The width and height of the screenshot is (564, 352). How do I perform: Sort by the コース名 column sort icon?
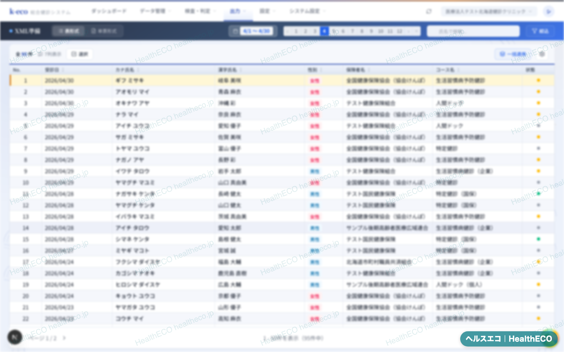pyautogui.click(x=458, y=70)
